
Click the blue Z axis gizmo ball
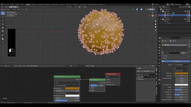pyautogui.click(x=153, y=12)
